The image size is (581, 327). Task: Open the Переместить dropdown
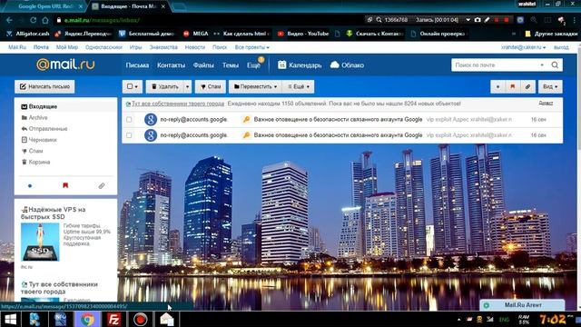click(255, 86)
